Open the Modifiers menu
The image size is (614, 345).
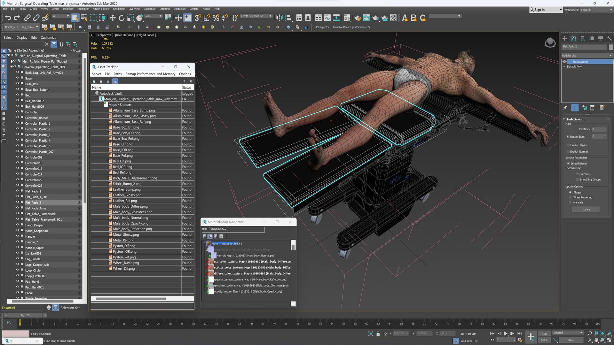tap(68, 9)
